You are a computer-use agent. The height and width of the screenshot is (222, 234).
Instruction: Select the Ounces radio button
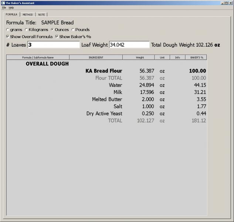(x=52, y=30)
